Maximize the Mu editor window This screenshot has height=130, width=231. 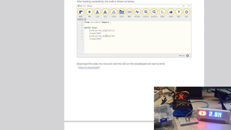(184, 6)
